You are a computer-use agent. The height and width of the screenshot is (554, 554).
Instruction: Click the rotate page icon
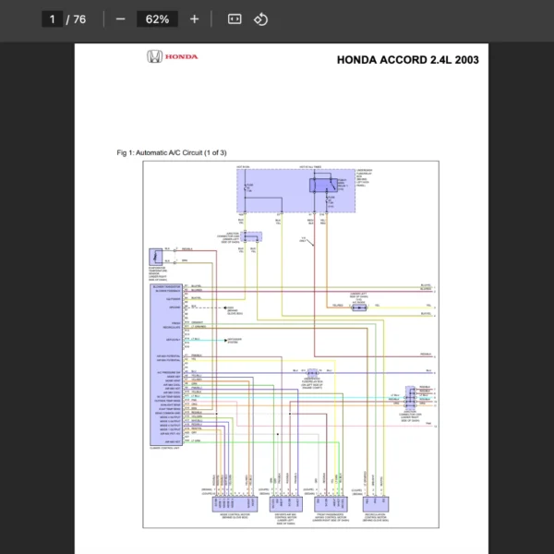tap(260, 19)
